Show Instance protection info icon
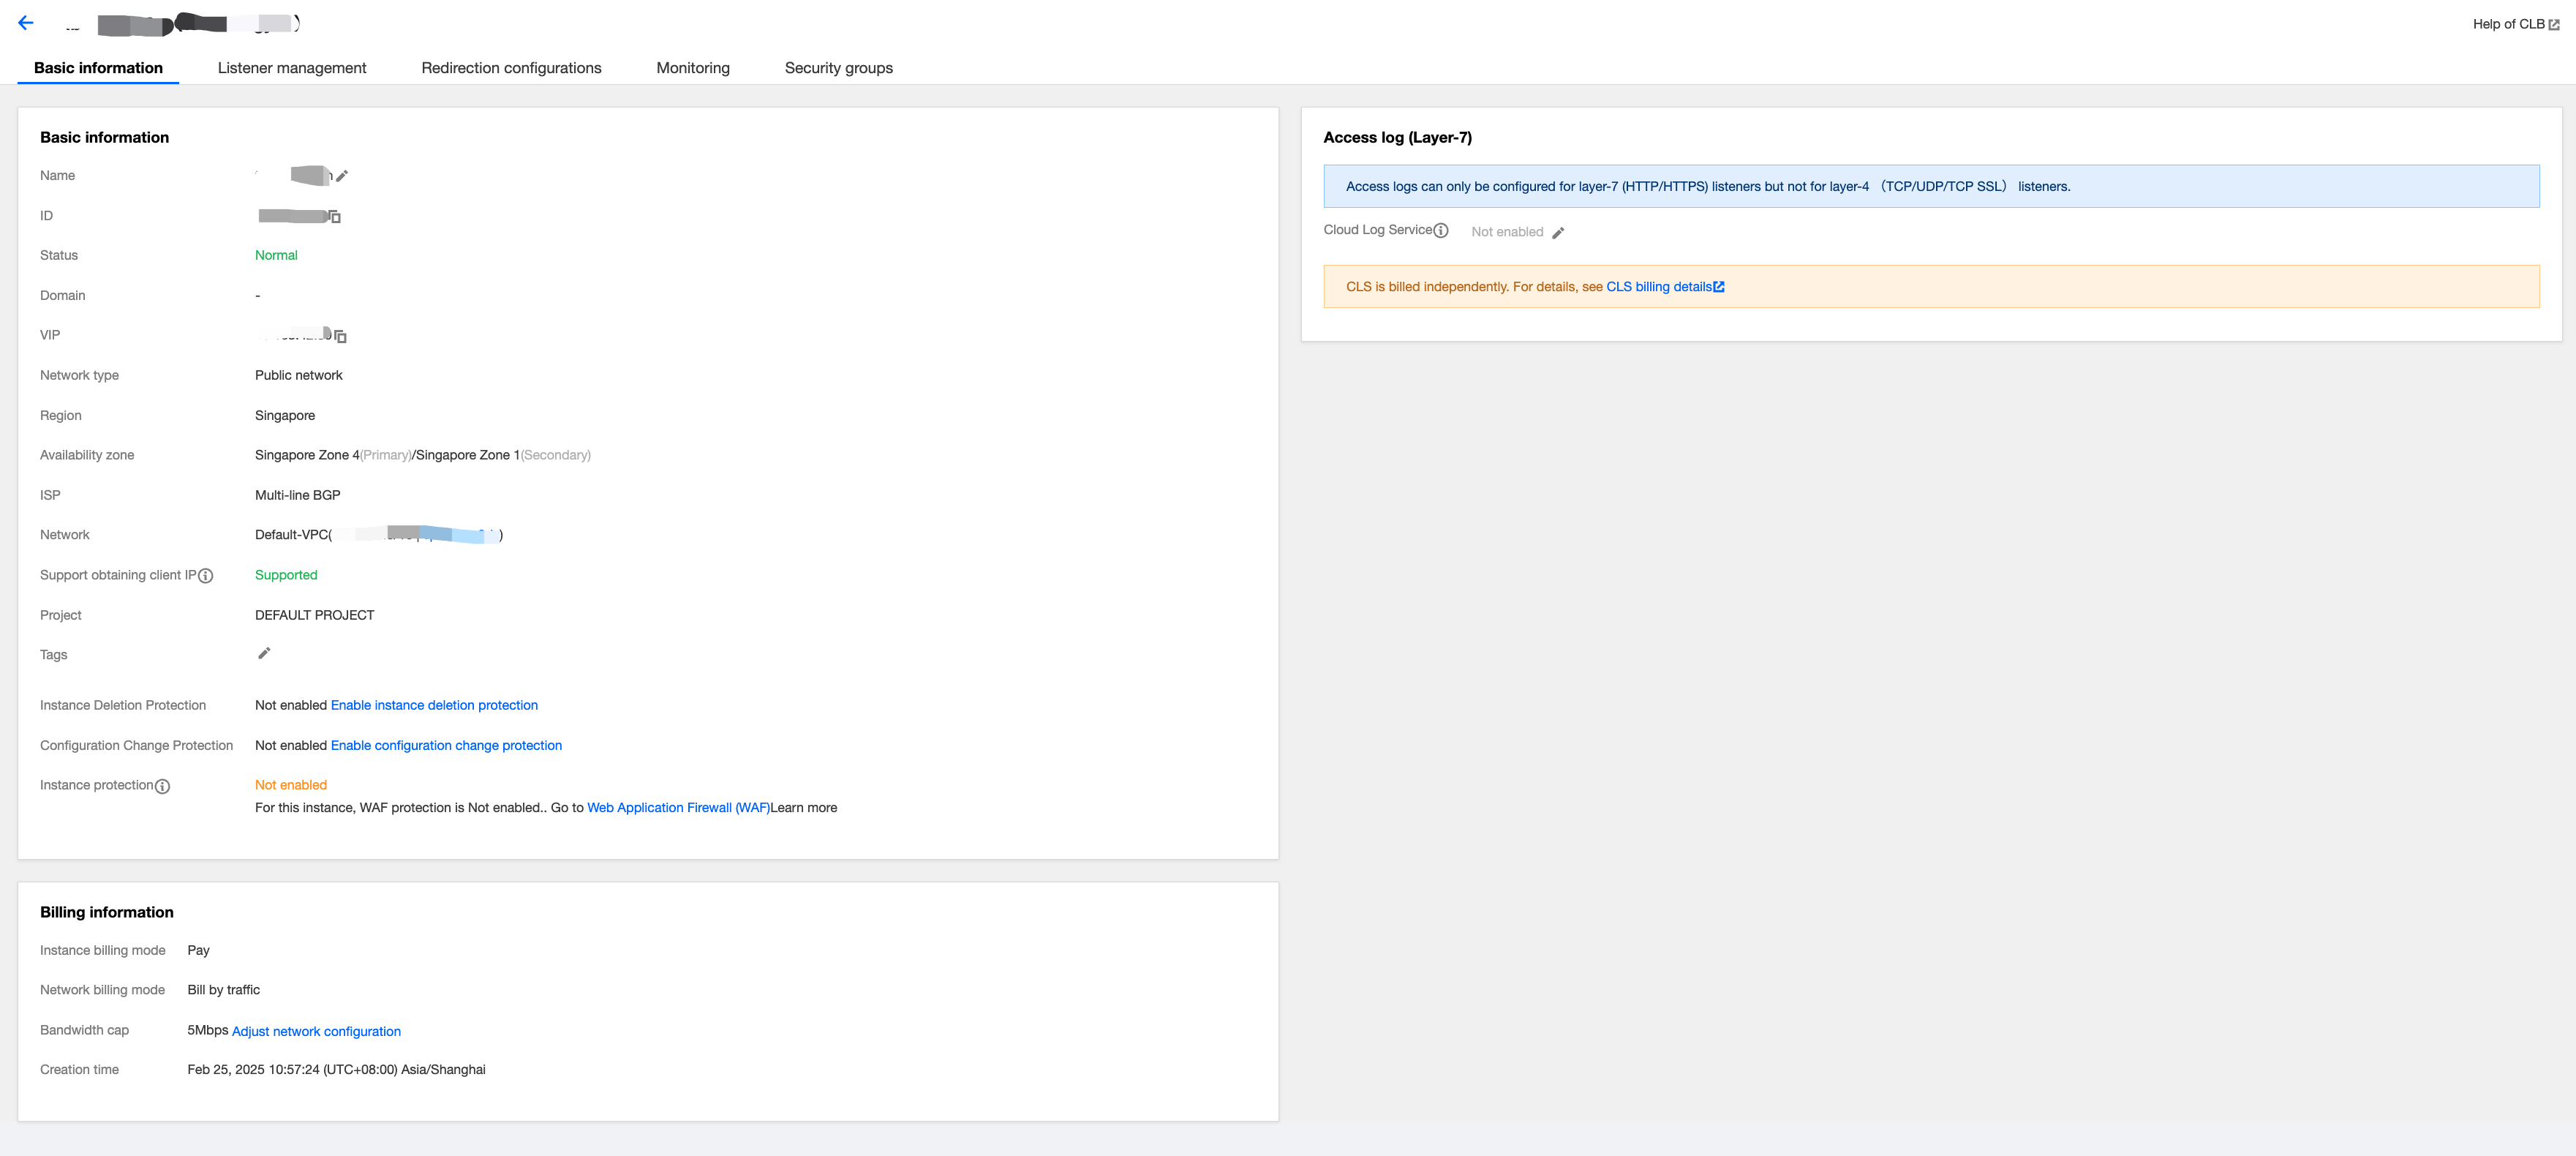Viewport: 2576px width, 1156px height. (x=163, y=787)
